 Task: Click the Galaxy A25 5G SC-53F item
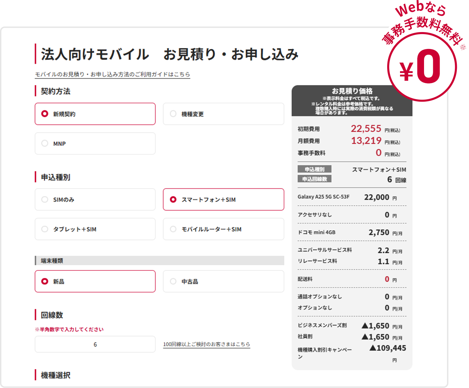(x=324, y=197)
